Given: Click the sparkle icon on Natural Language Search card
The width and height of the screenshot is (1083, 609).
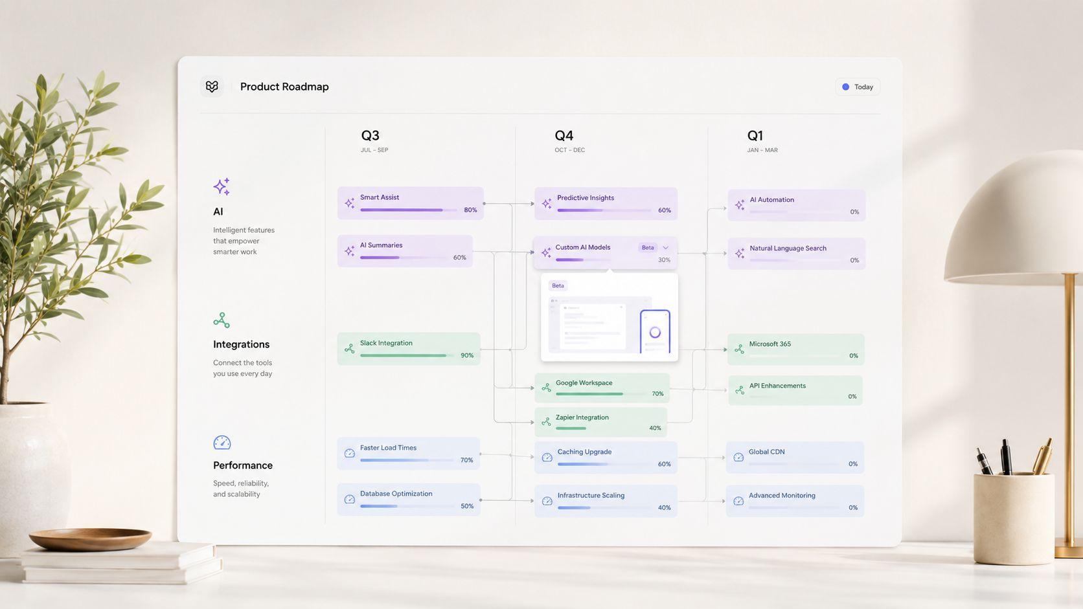Looking at the screenshot, I should click(x=740, y=254).
